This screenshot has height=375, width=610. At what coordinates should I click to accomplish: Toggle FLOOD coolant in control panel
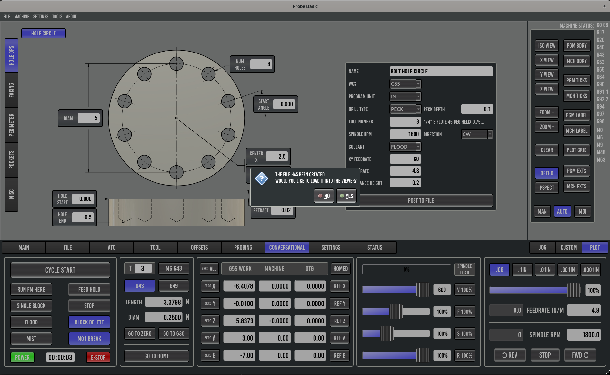tap(31, 322)
